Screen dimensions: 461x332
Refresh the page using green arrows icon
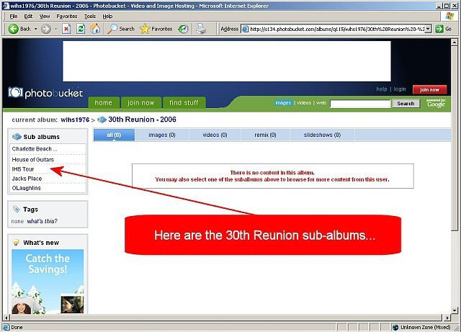pos(81,29)
